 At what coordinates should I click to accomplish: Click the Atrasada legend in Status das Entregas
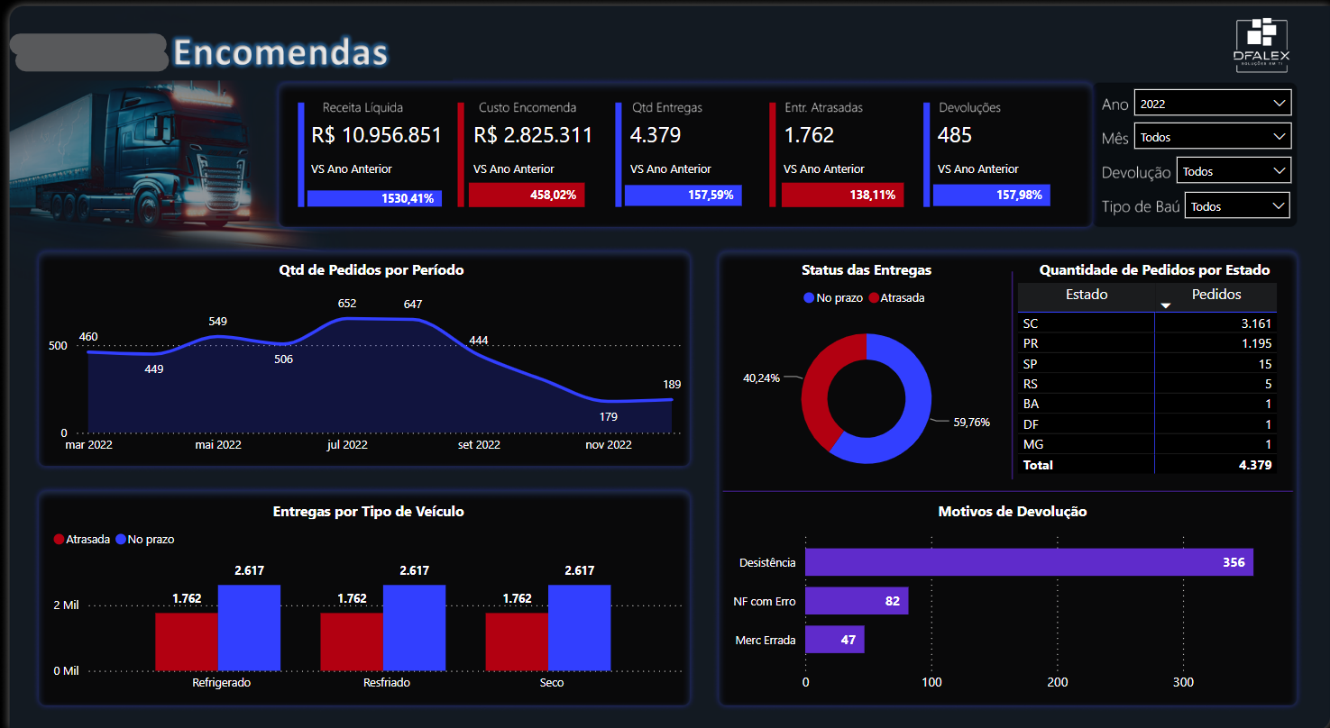(896, 297)
